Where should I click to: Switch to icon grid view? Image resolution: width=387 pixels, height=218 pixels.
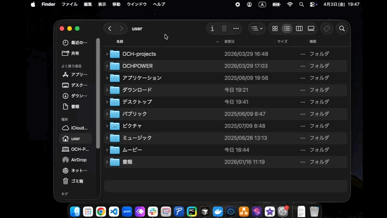275,29
